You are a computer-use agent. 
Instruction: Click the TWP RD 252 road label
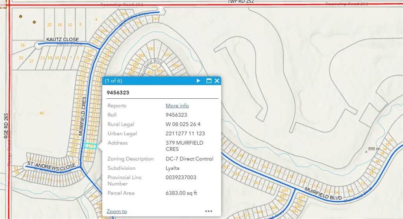click(x=240, y=2)
